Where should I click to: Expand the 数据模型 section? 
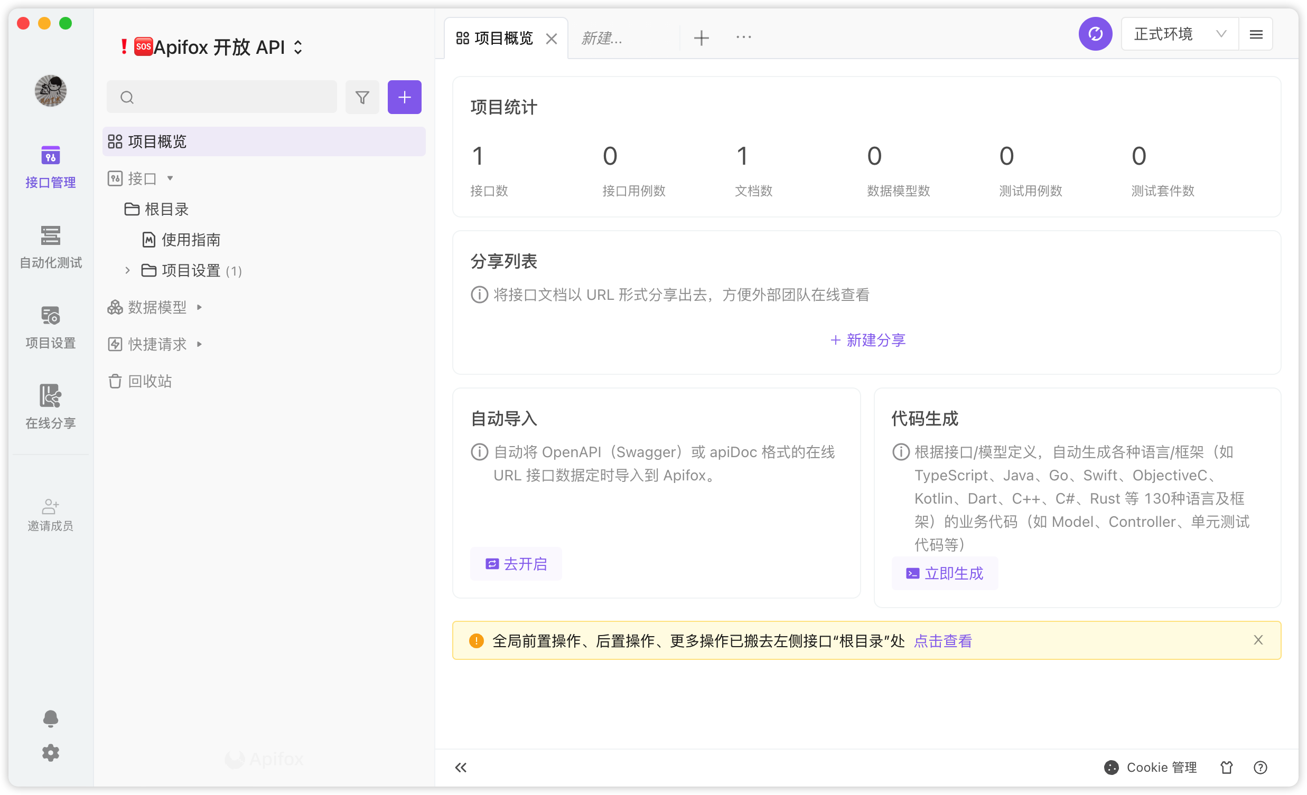[200, 307]
